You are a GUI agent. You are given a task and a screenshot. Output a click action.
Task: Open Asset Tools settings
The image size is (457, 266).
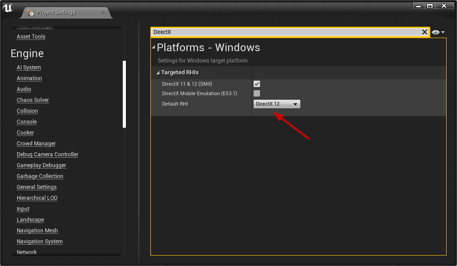pyautogui.click(x=30, y=36)
